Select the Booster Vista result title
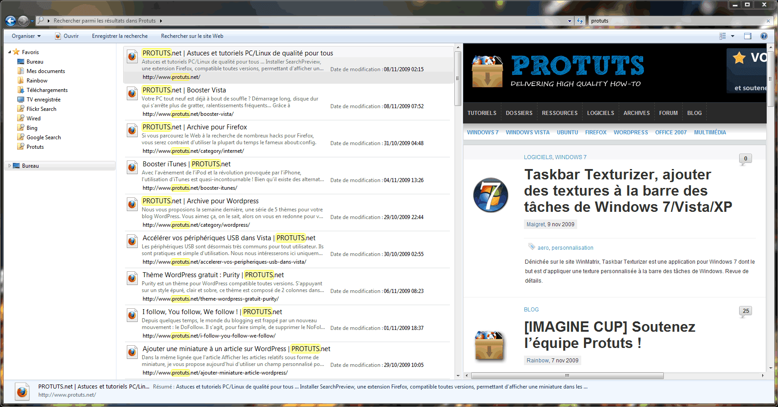 pos(184,90)
